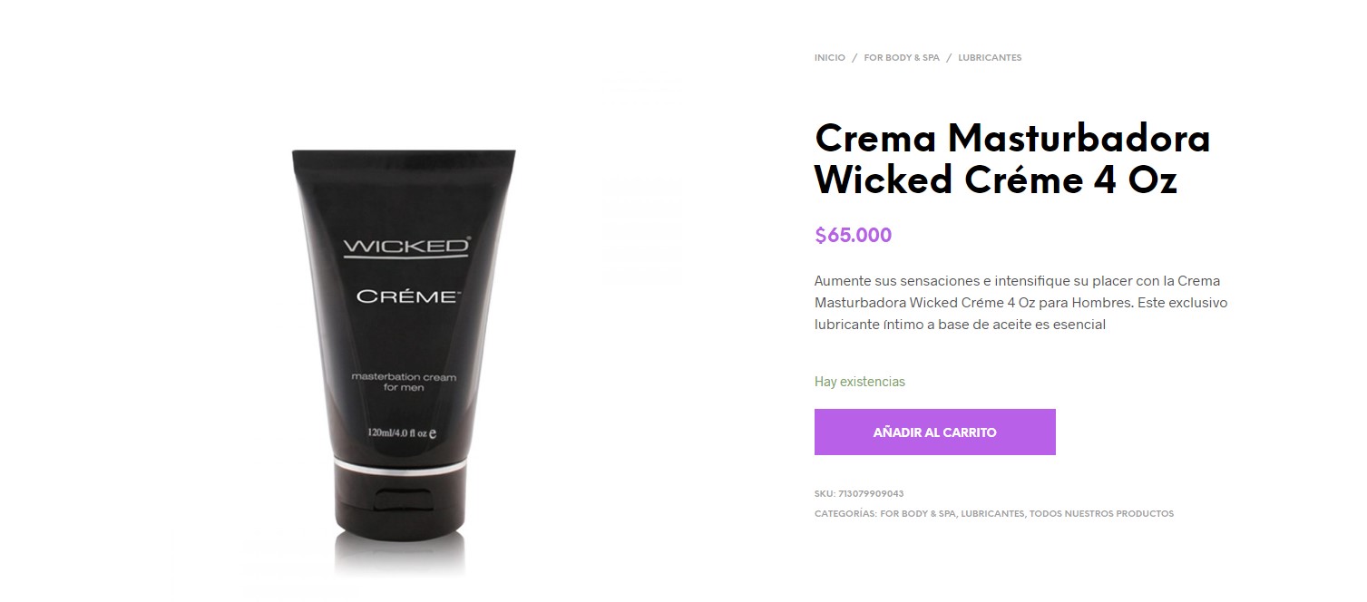Click the $65.000 price

(x=854, y=236)
